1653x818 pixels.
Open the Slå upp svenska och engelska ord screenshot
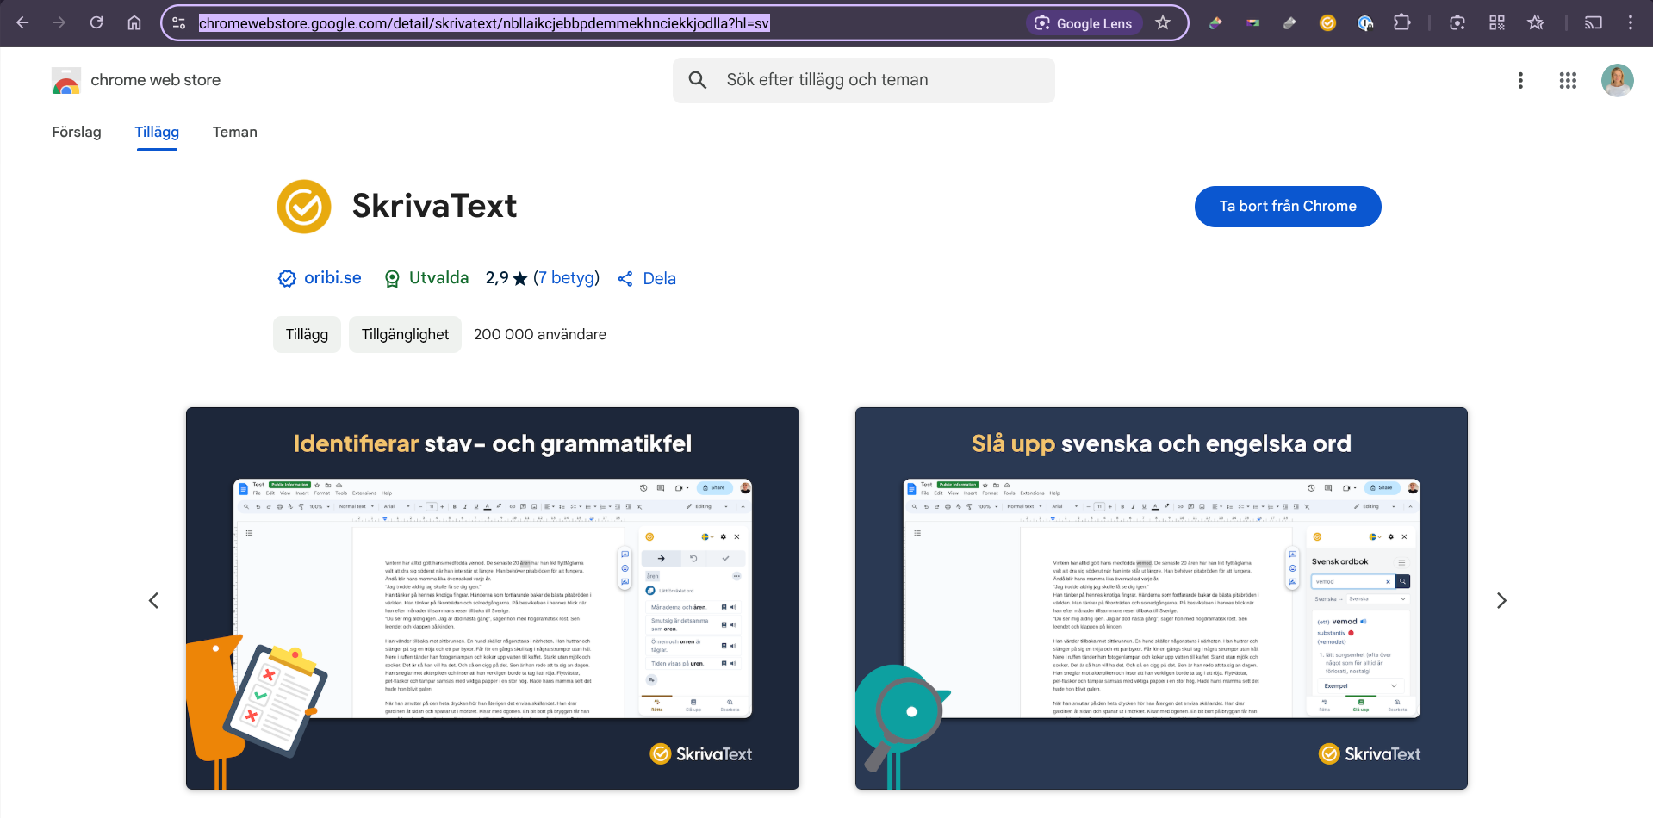1161,598
